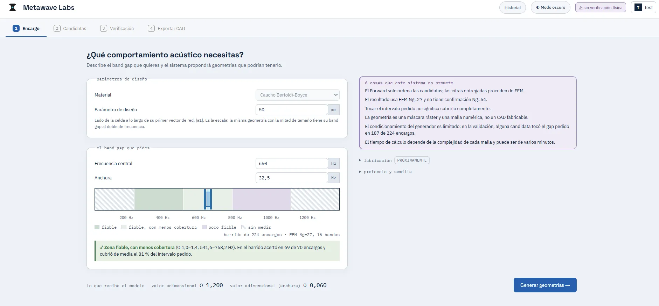Click the user avatar "T" icon
The image size is (659, 306).
(x=638, y=7)
